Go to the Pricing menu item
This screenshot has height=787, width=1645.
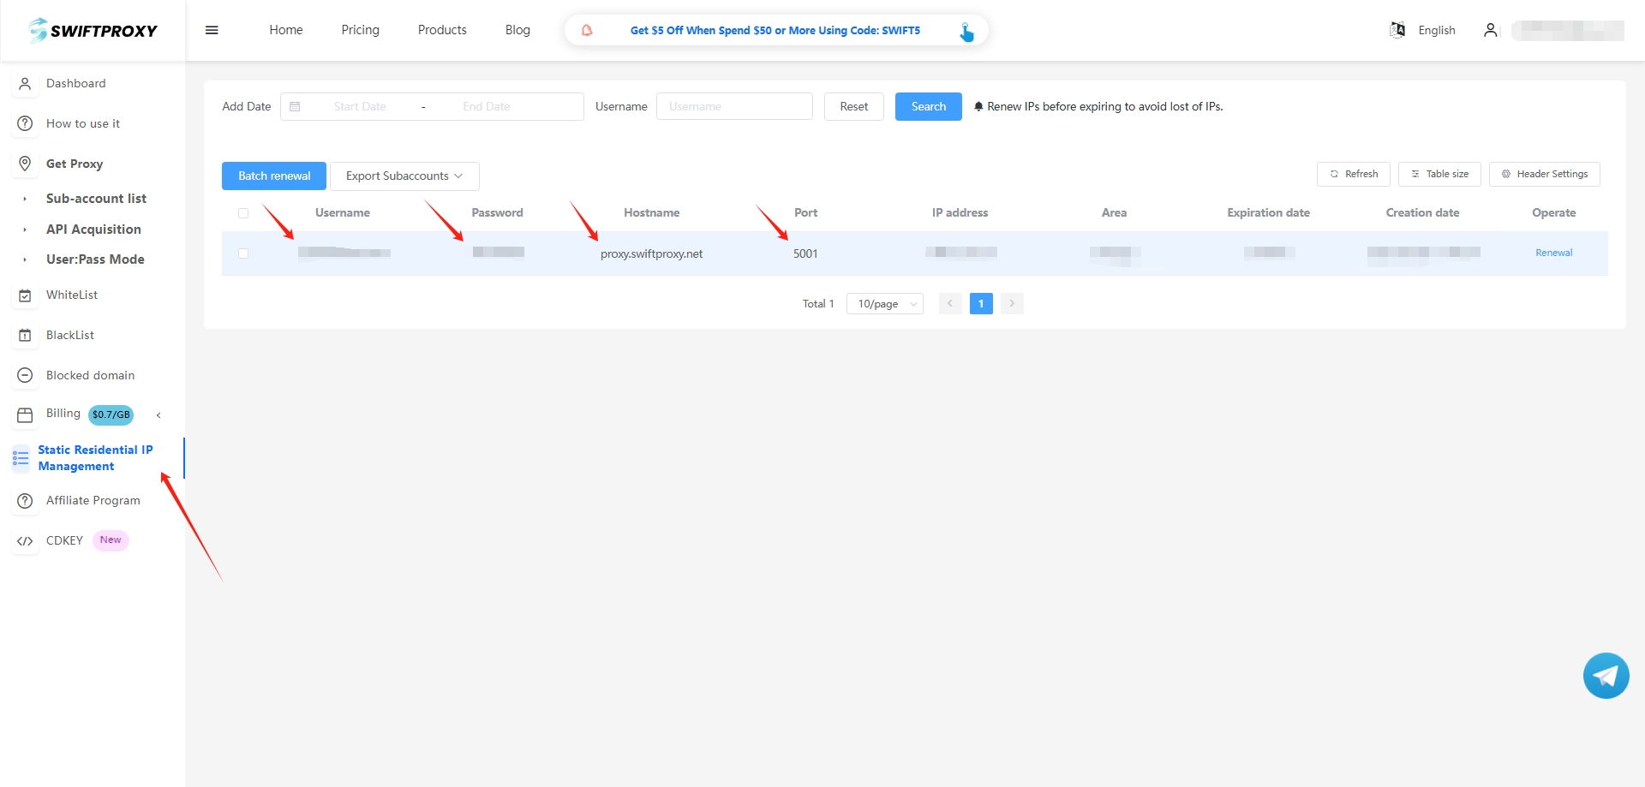click(x=360, y=30)
